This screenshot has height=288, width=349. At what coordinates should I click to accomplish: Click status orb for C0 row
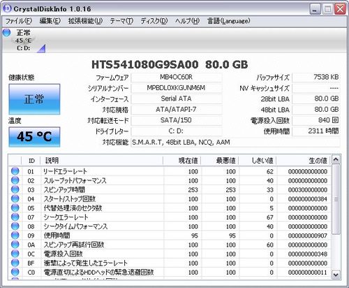[x=15, y=272]
